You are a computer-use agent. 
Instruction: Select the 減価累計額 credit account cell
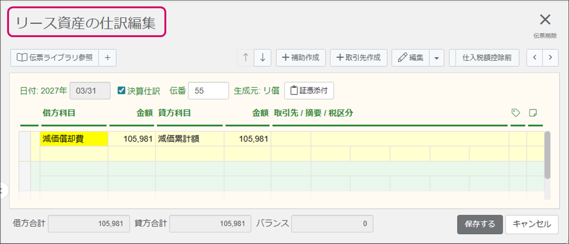click(190, 139)
